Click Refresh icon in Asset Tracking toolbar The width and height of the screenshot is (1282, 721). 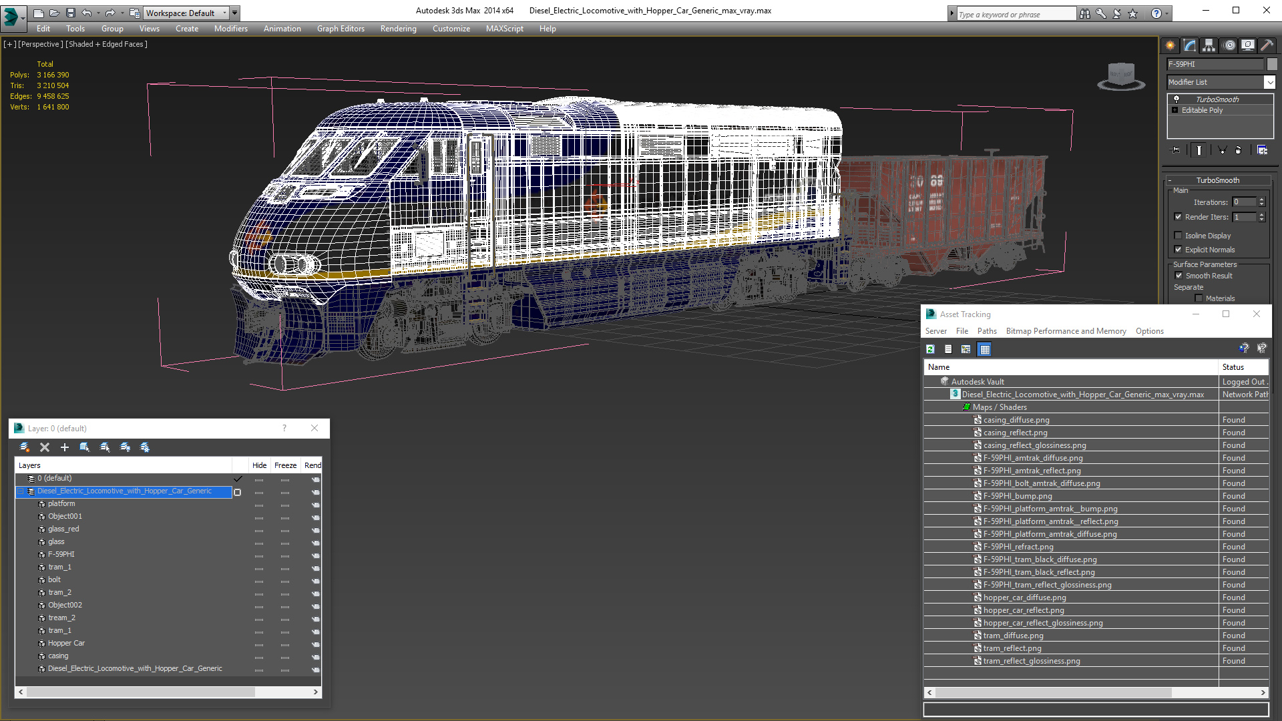[x=930, y=349]
